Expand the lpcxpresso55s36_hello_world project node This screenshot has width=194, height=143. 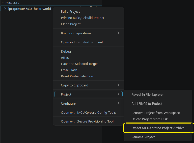point(5,9)
